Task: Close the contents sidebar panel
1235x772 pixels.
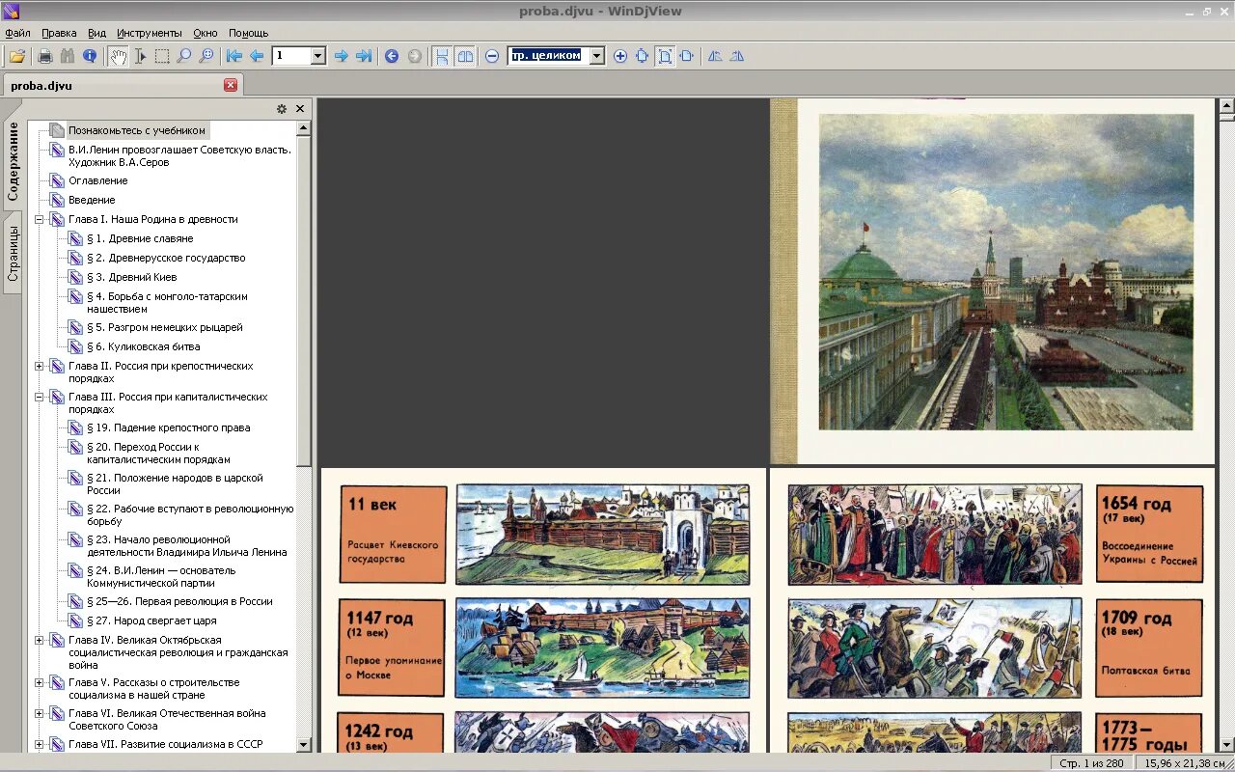Action: tap(300, 109)
